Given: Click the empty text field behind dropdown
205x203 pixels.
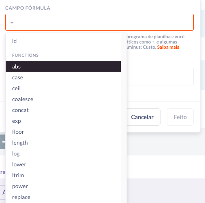Looking at the screenshot, I should tap(160, 77).
